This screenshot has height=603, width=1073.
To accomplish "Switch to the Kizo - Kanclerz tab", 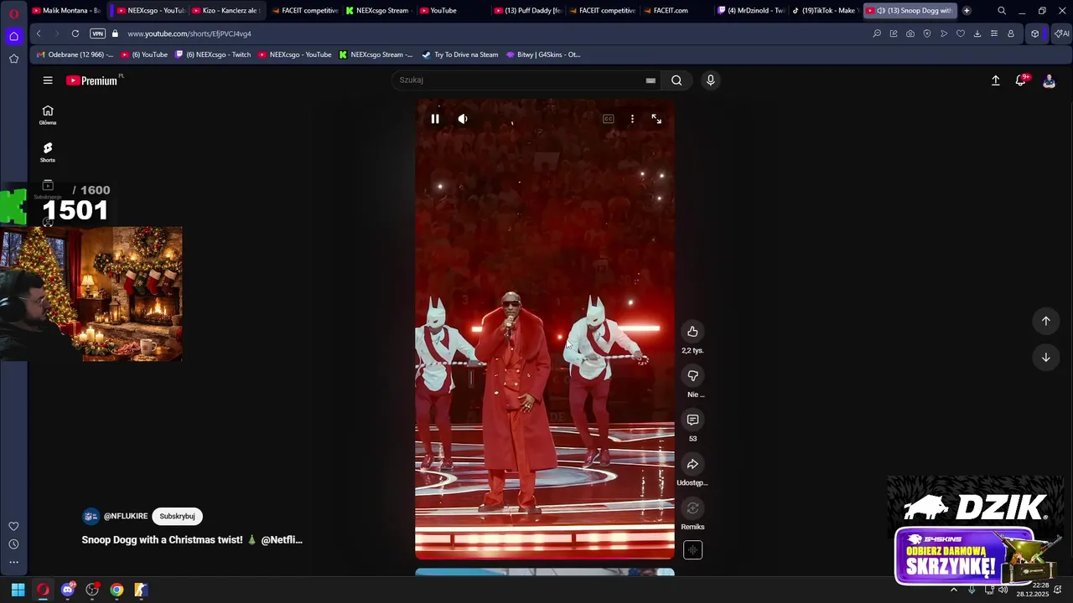I will [x=225, y=11].
